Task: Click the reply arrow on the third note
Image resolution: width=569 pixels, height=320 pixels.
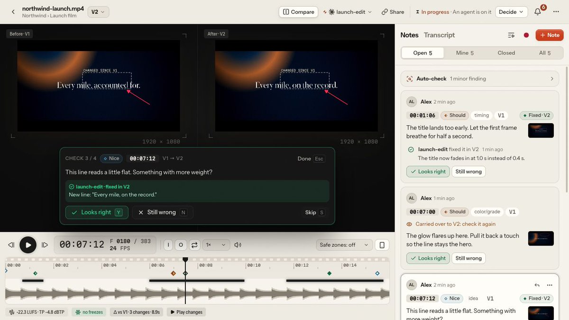Action: pyautogui.click(x=537, y=285)
